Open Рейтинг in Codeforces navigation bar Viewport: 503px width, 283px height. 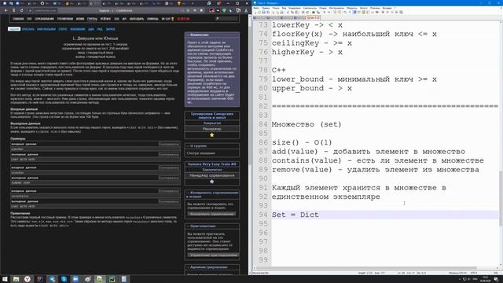(x=105, y=19)
